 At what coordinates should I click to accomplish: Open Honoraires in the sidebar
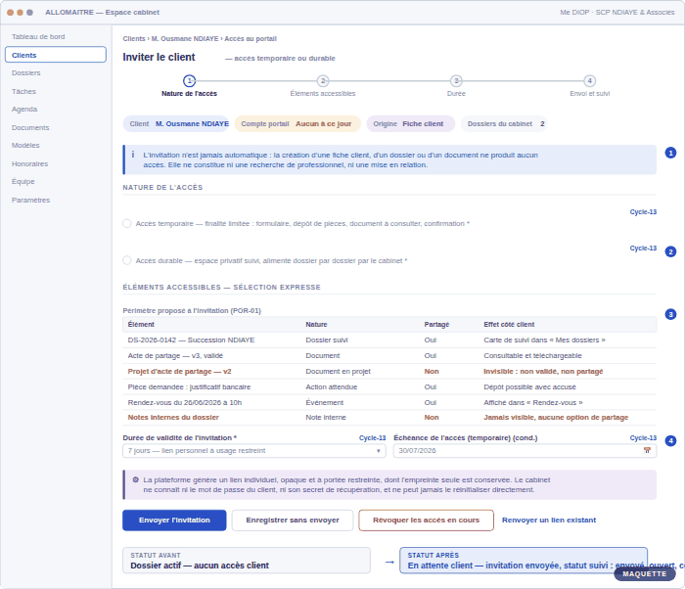pyautogui.click(x=29, y=163)
